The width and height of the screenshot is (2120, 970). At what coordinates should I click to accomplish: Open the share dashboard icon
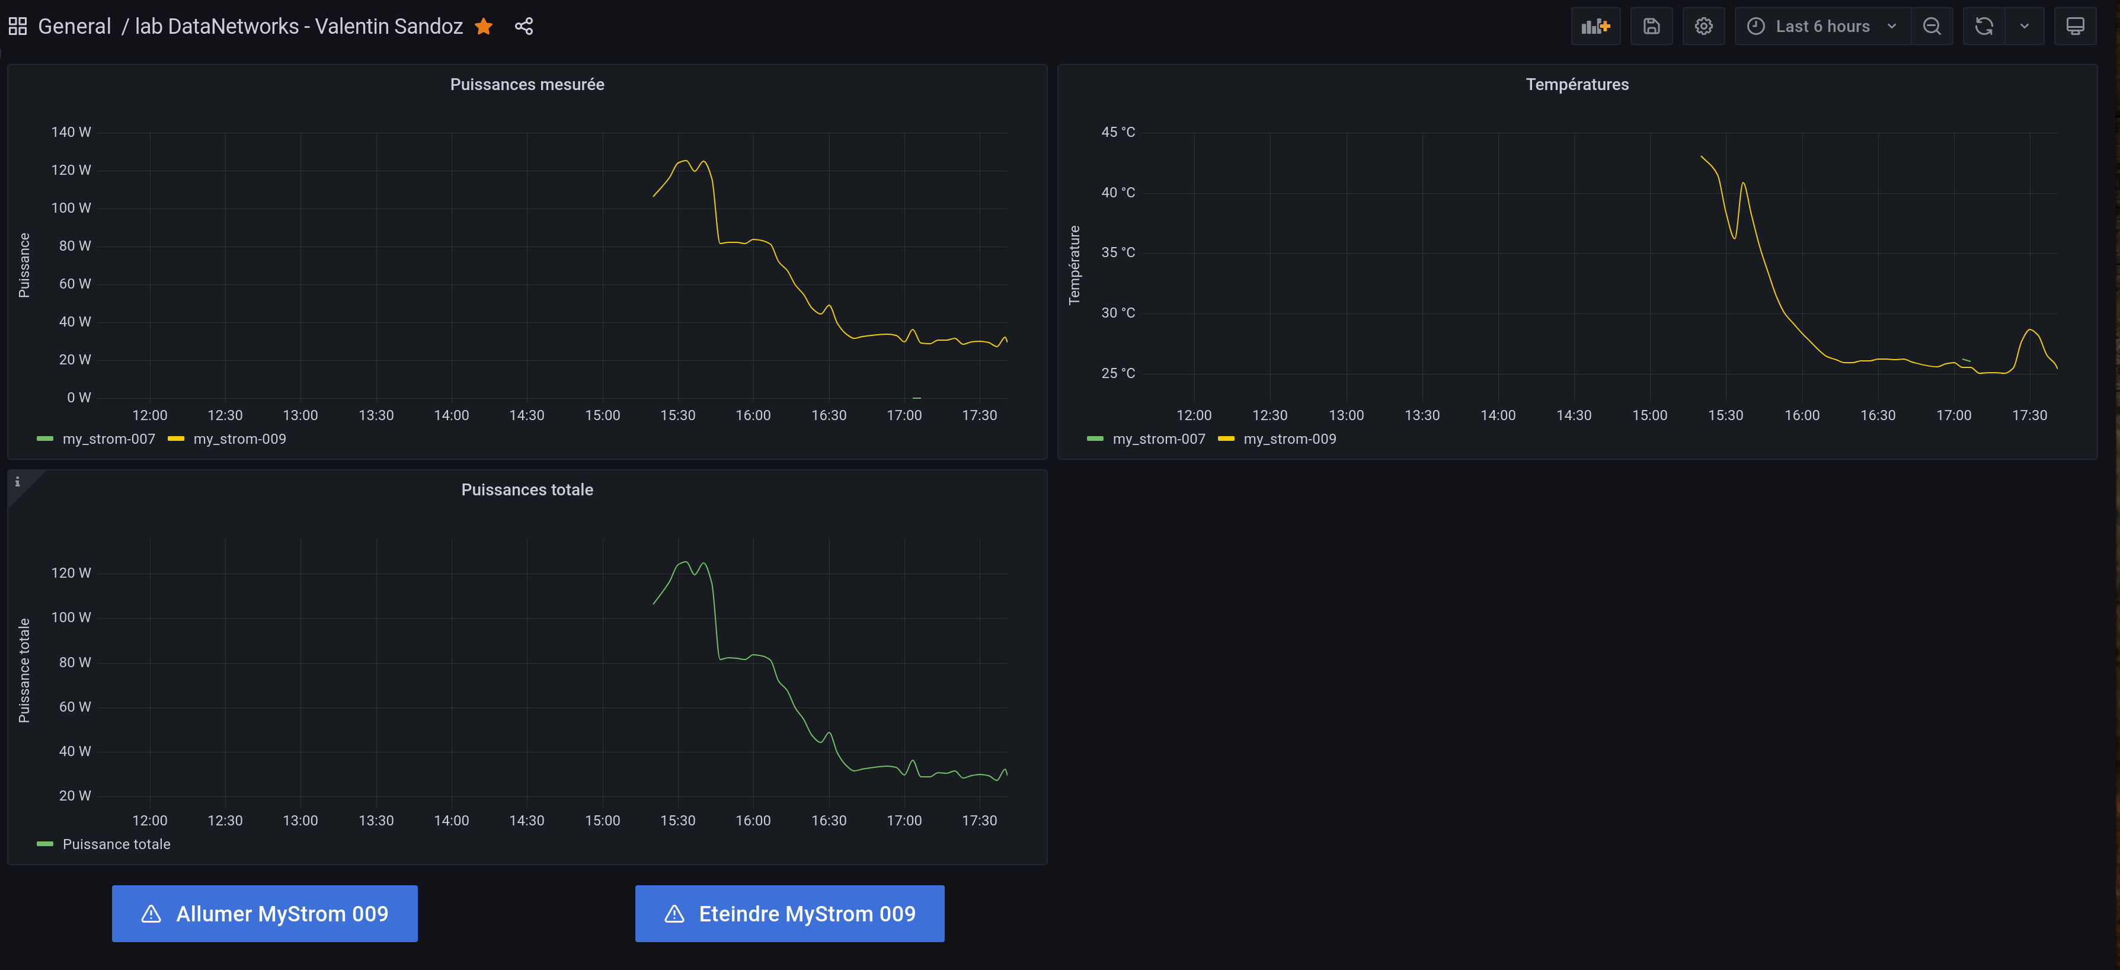coord(523,26)
